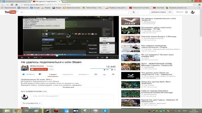Viewport: 202px width, 113px height.
Task: Open the Ту 144 suggested video title
Action: [157, 28]
